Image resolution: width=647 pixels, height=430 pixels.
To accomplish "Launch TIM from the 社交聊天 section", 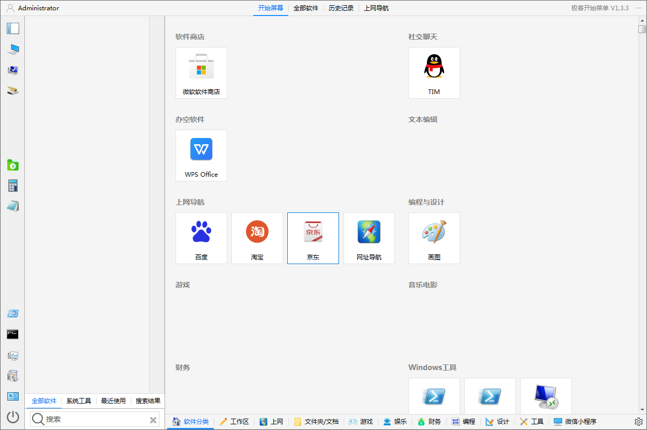I will tap(434, 72).
